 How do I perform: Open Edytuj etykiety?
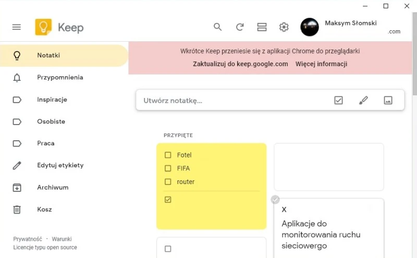point(64,165)
